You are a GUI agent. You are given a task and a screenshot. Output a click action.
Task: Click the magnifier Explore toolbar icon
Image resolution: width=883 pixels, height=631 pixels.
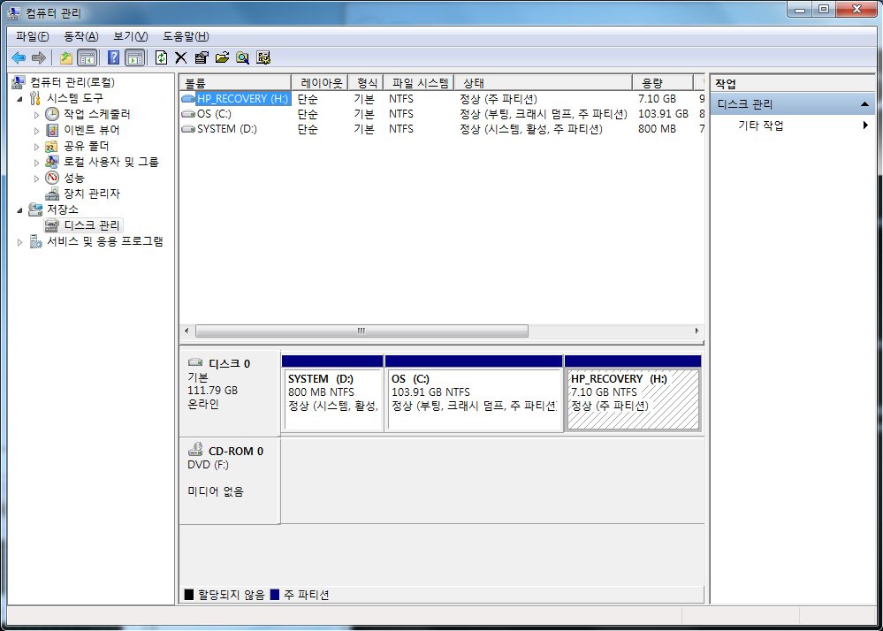(x=243, y=57)
